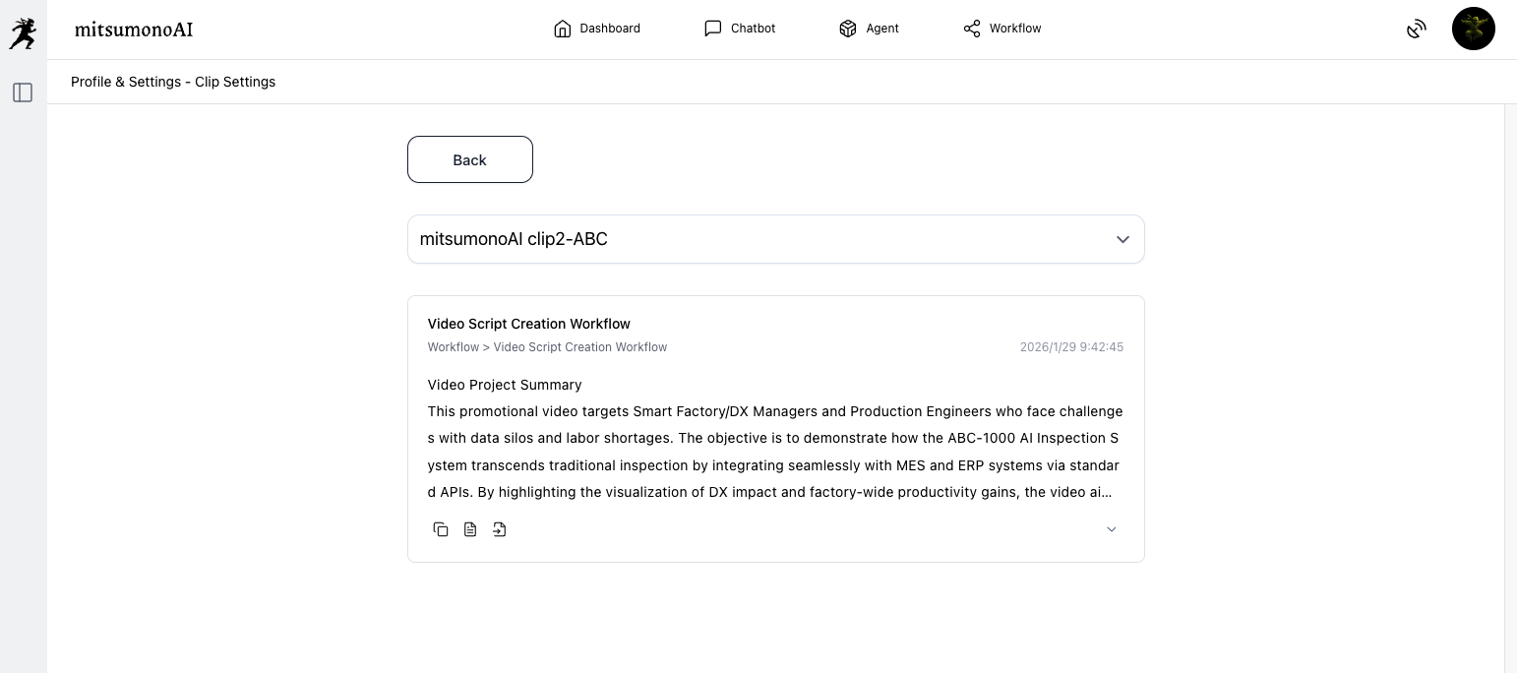Select the Video Script Creation Workflow title
The width and height of the screenshot is (1517, 673).
coord(528,324)
